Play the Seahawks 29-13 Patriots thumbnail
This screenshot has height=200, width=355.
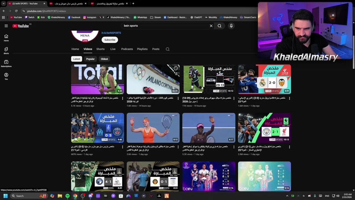pos(209,79)
